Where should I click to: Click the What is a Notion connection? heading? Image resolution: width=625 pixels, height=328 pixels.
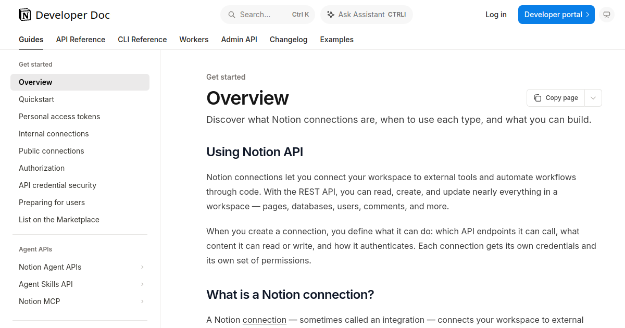[x=290, y=295]
